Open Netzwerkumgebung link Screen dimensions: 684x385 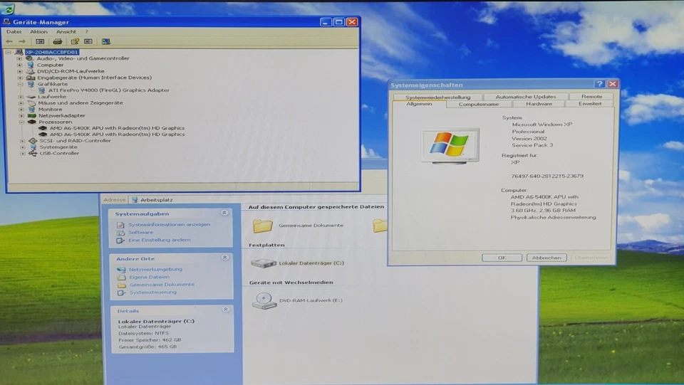pyautogui.click(x=155, y=270)
